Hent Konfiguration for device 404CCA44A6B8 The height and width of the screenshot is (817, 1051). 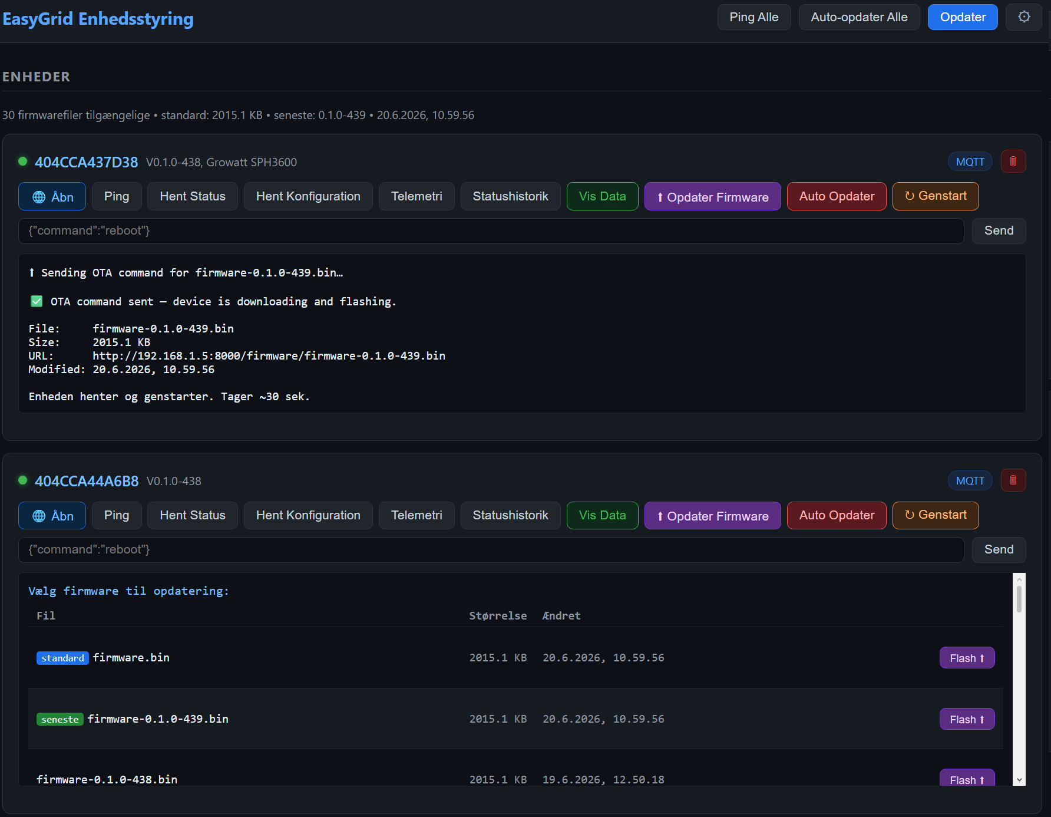[308, 516]
